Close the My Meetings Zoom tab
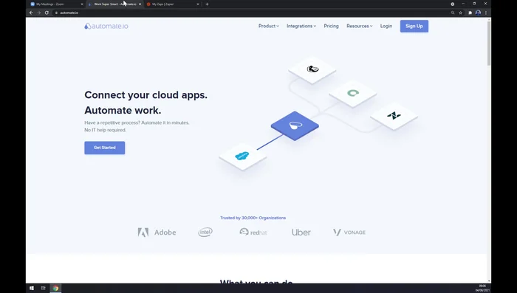 click(x=82, y=4)
